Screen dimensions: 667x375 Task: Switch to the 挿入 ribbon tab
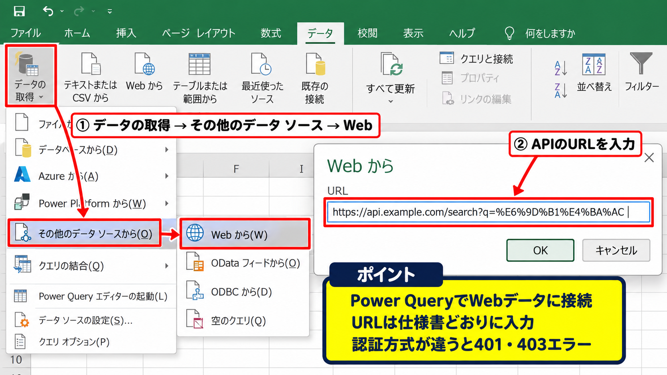[x=126, y=33]
